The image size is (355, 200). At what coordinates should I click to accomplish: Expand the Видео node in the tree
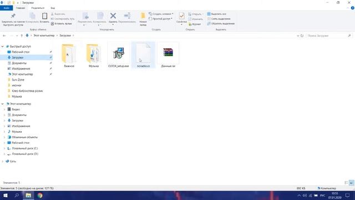[x=4, y=109]
